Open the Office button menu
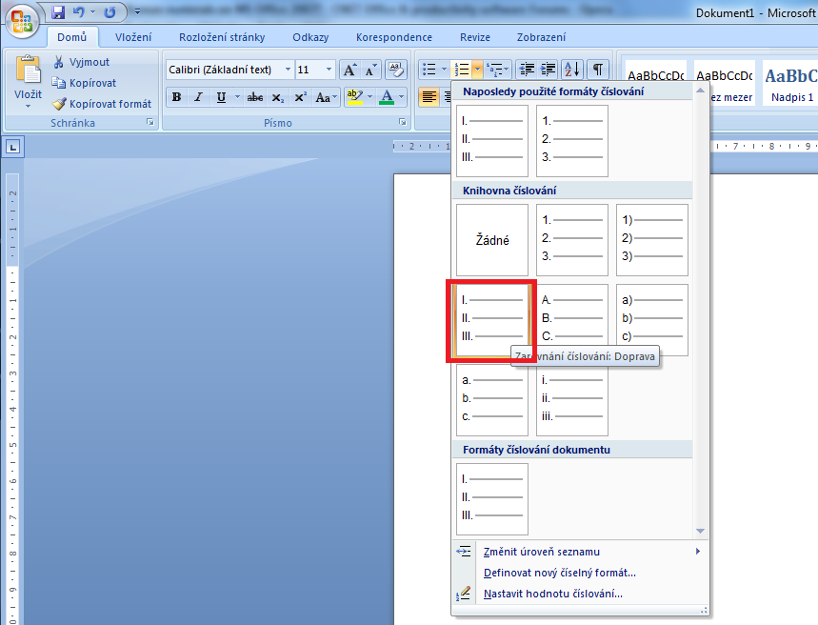Viewport: 818px width, 625px height. click(x=22, y=22)
